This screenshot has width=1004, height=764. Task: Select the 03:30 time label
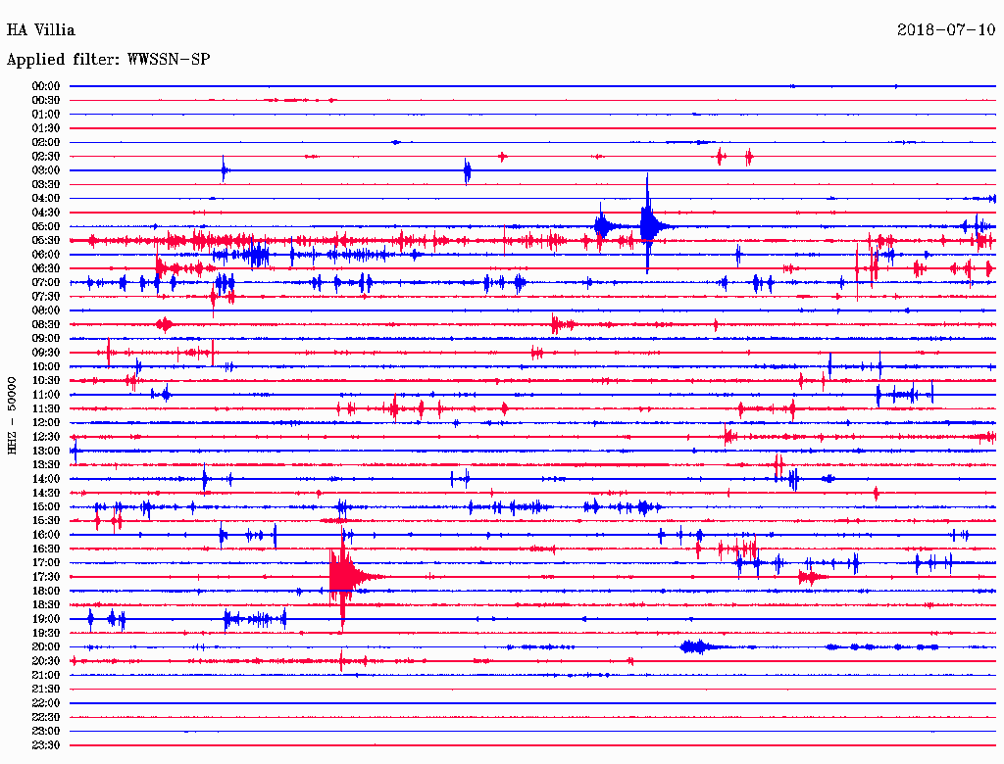coord(46,184)
